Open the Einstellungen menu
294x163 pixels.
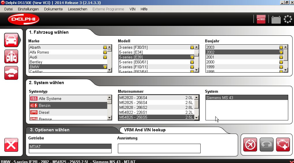(x=28, y=9)
